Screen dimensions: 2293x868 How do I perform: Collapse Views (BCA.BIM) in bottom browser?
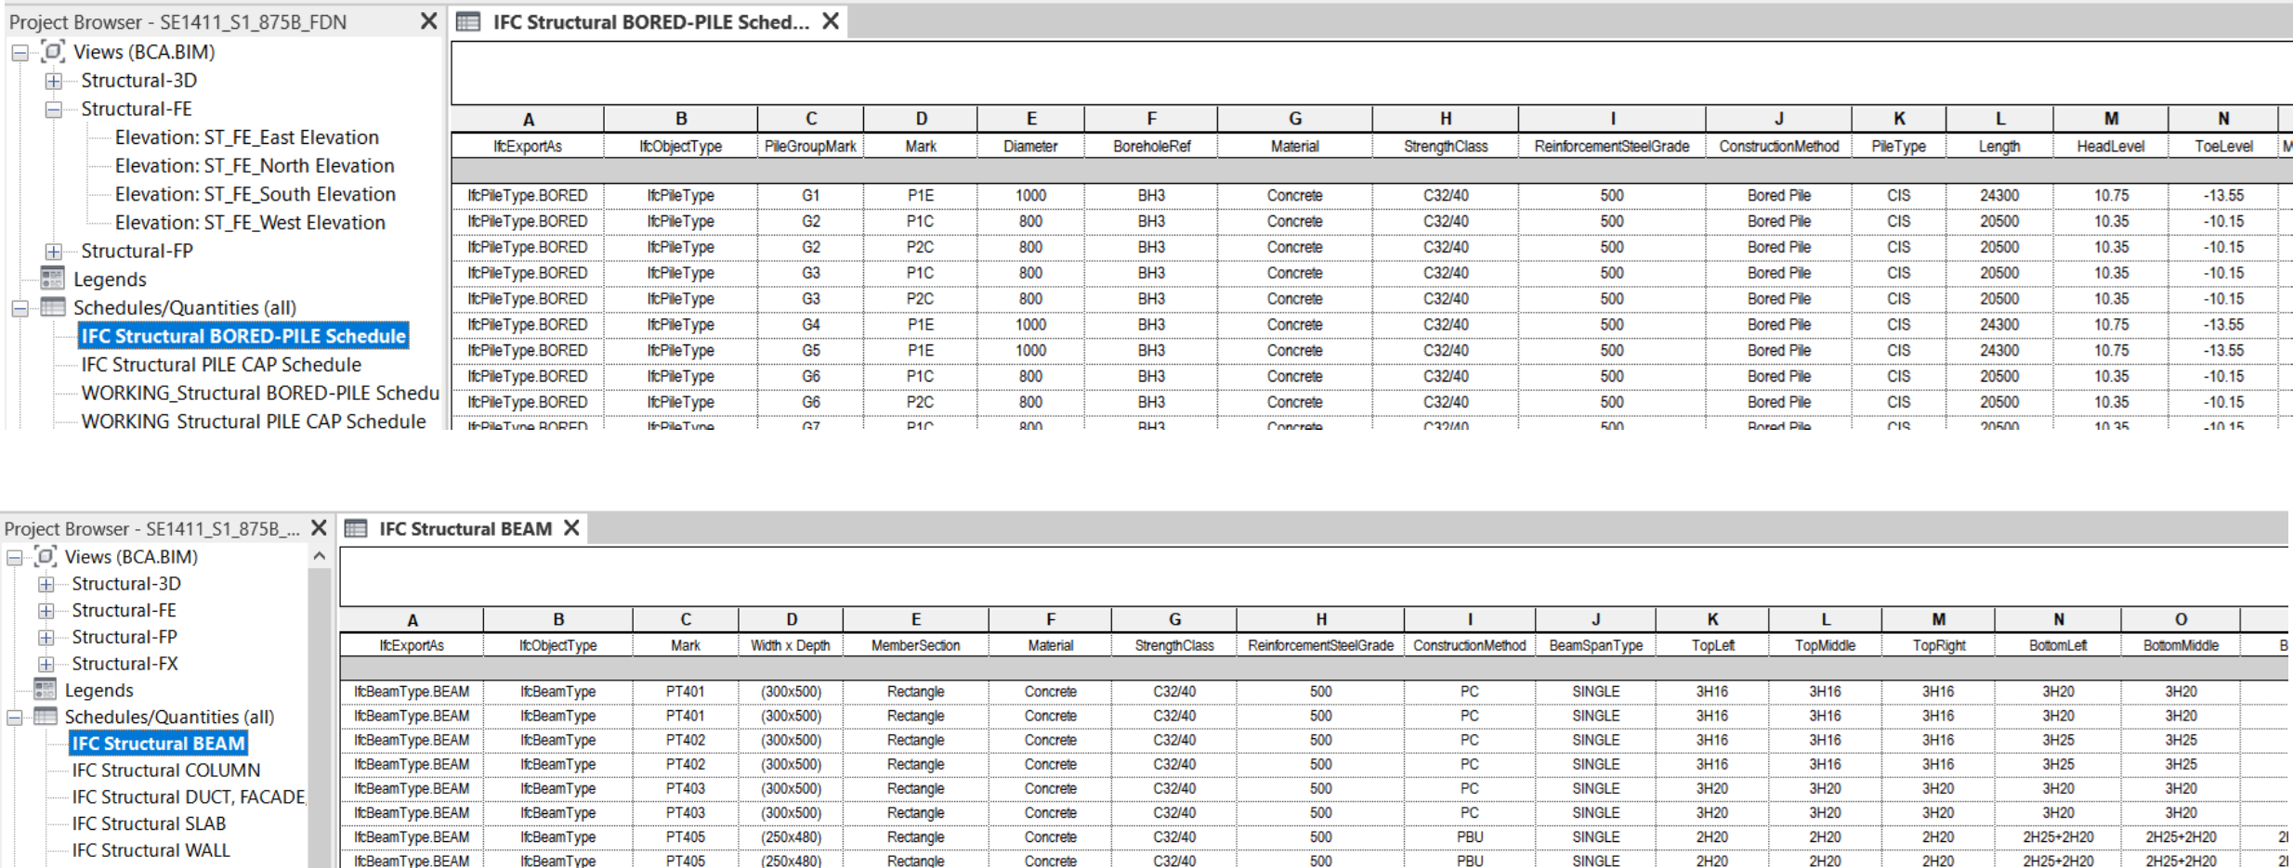click(15, 558)
